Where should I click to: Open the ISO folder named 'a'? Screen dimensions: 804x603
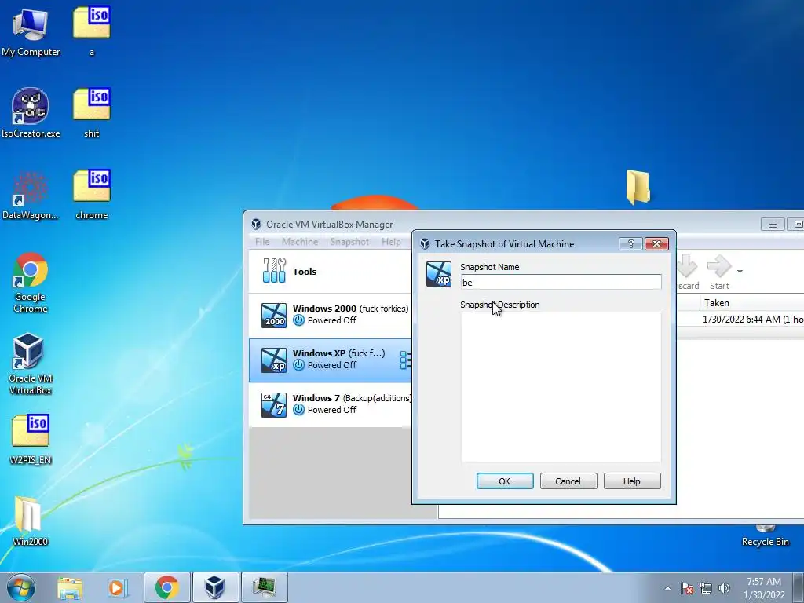click(91, 31)
